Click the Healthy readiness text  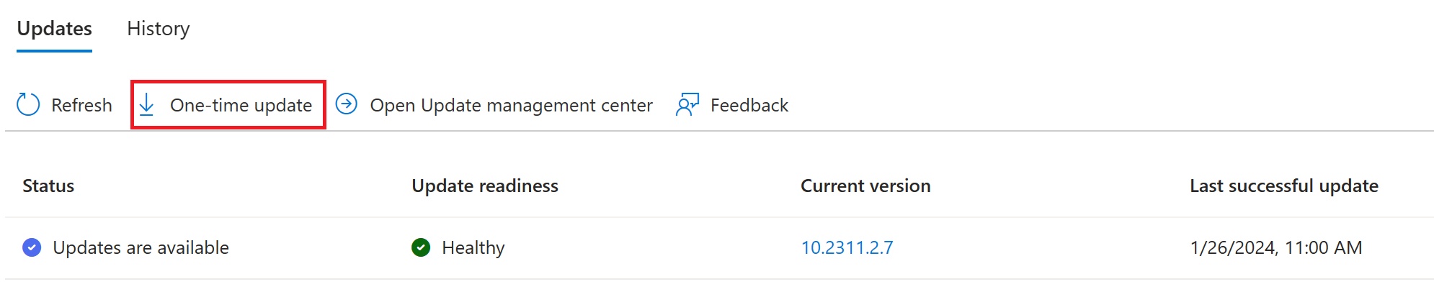(473, 247)
